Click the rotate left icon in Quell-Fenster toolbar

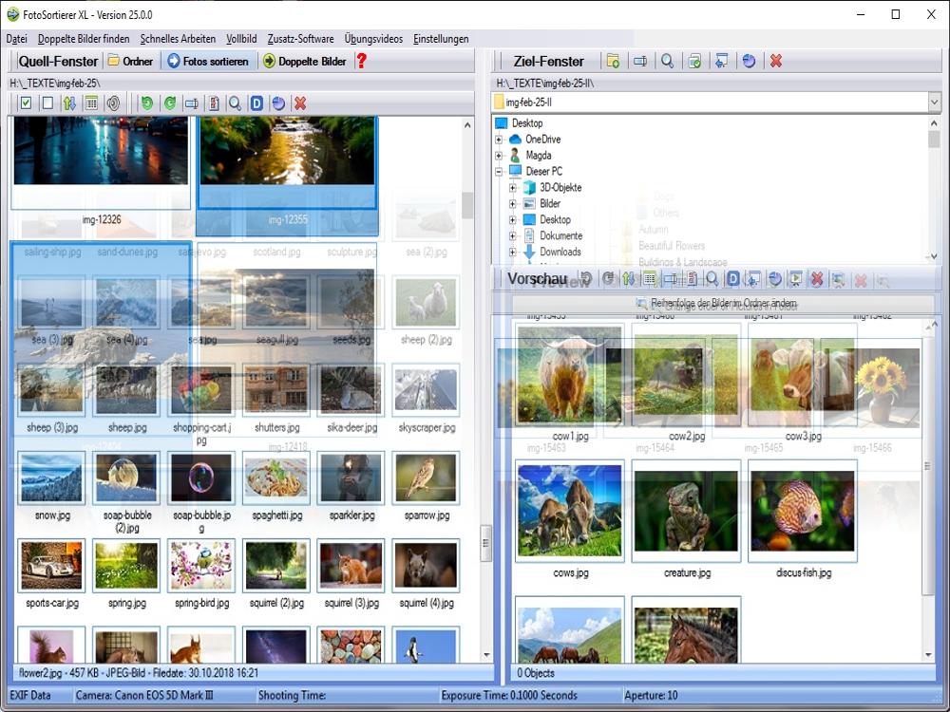146,103
